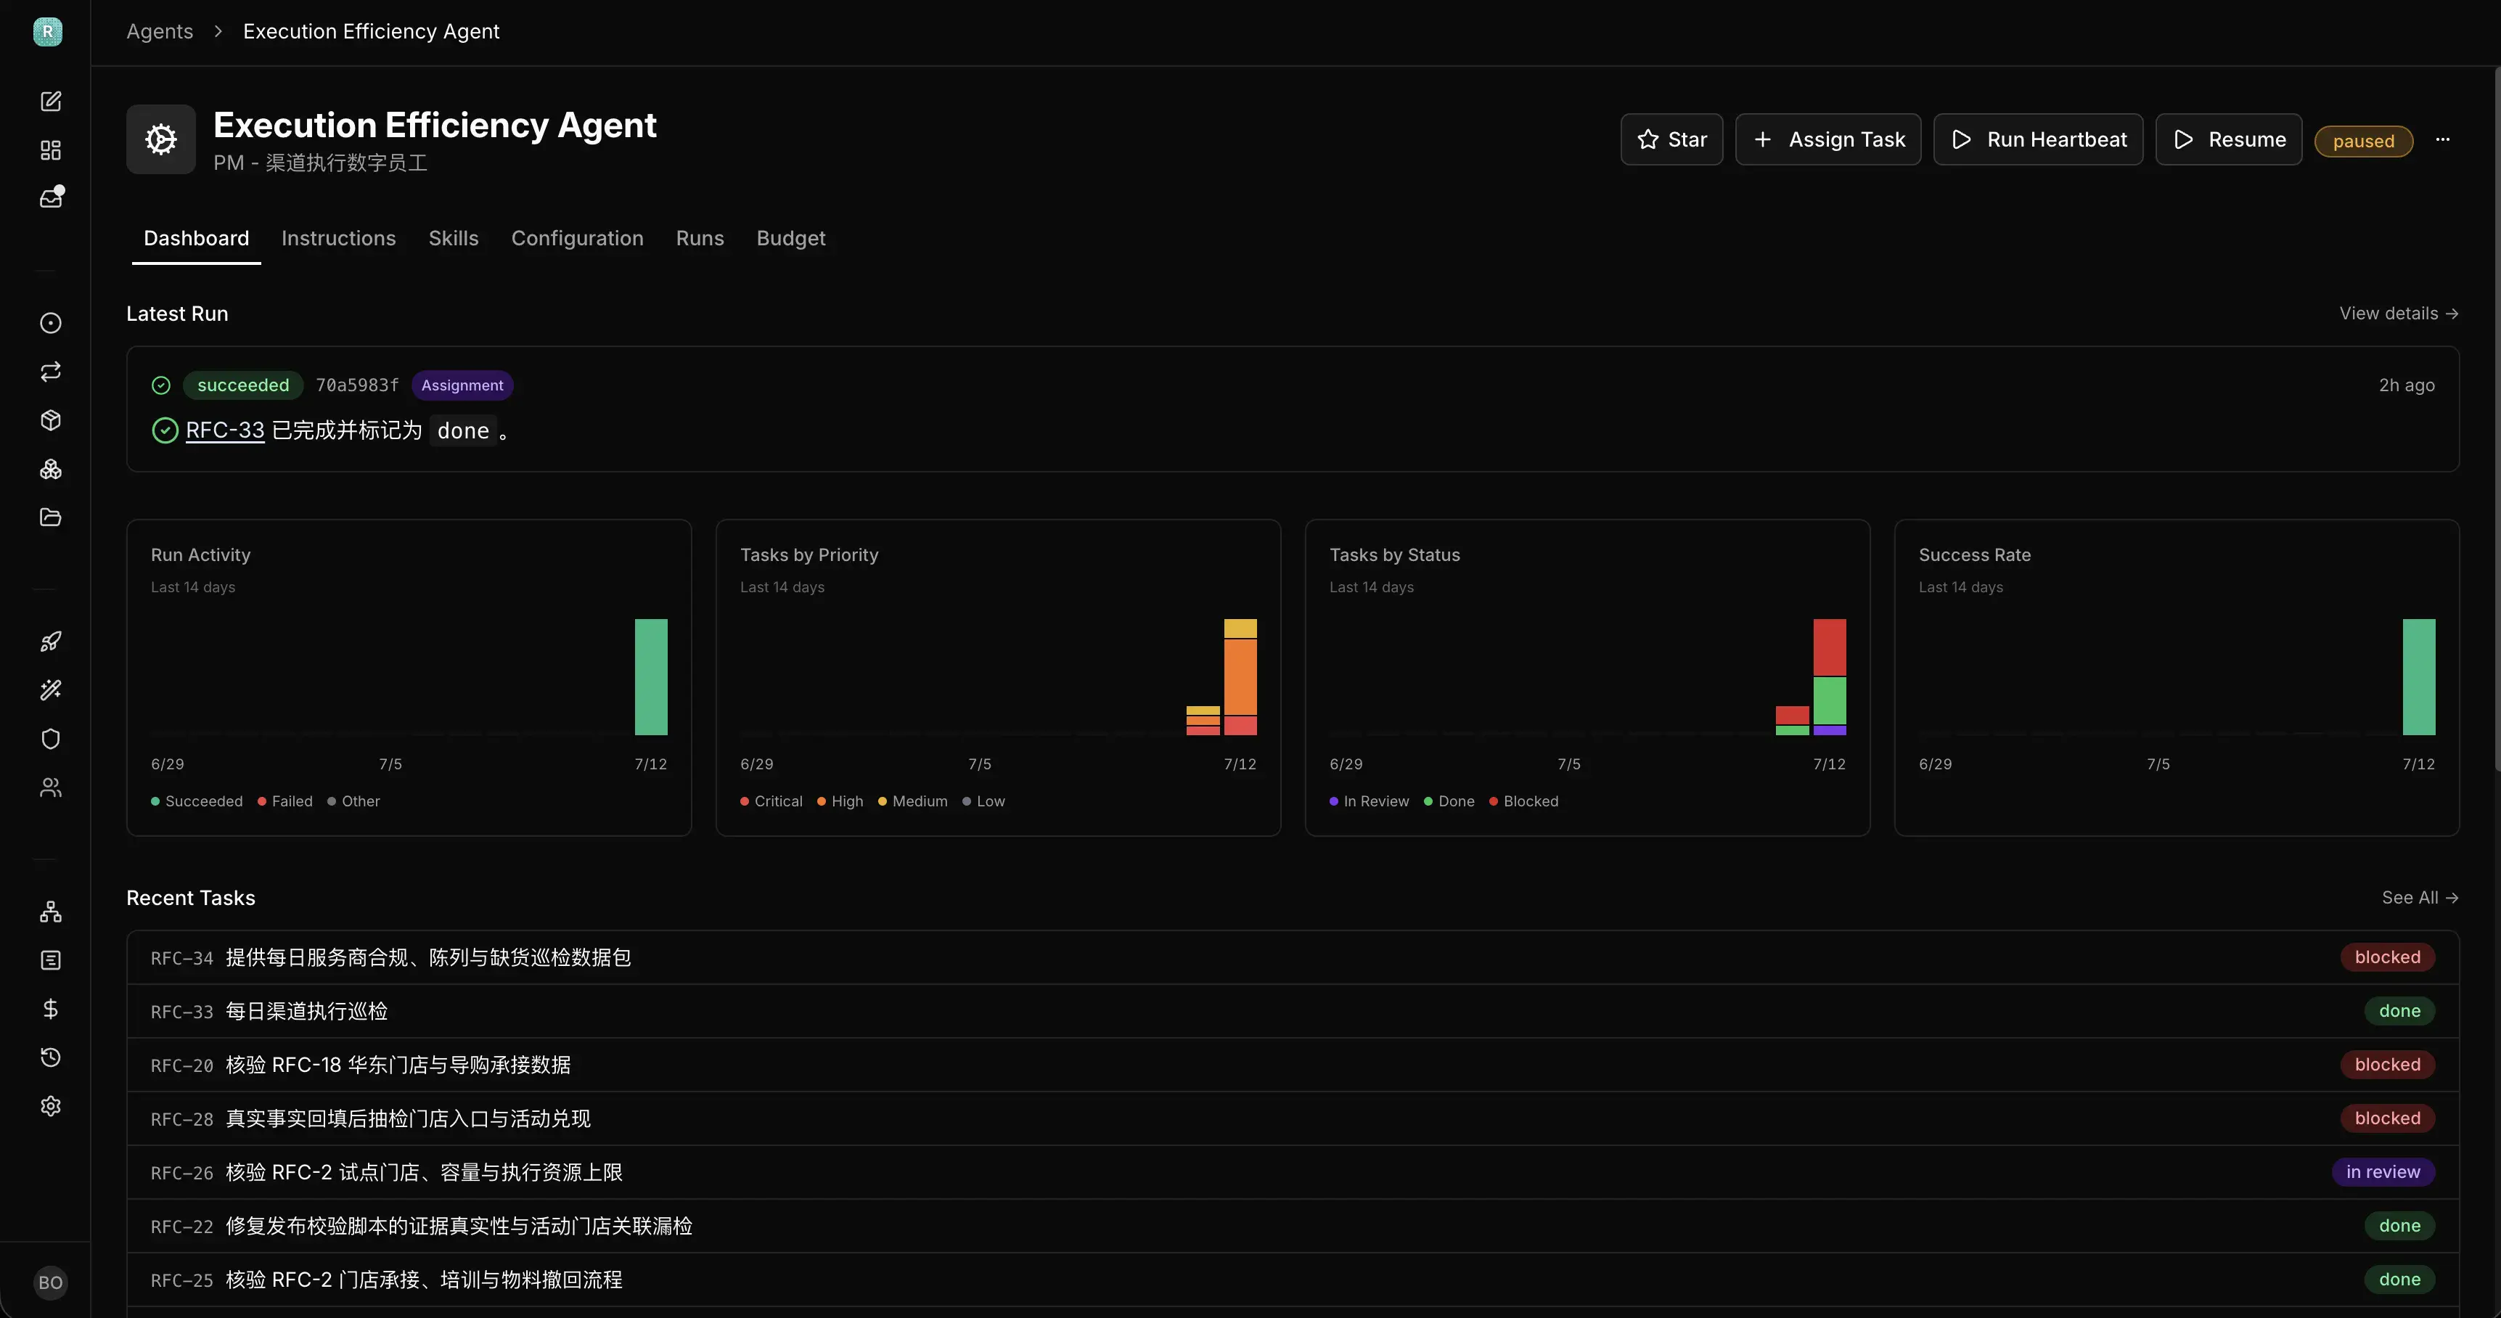Click the success circle icon before succeeded
This screenshot has width=2501, height=1318.
(161, 385)
